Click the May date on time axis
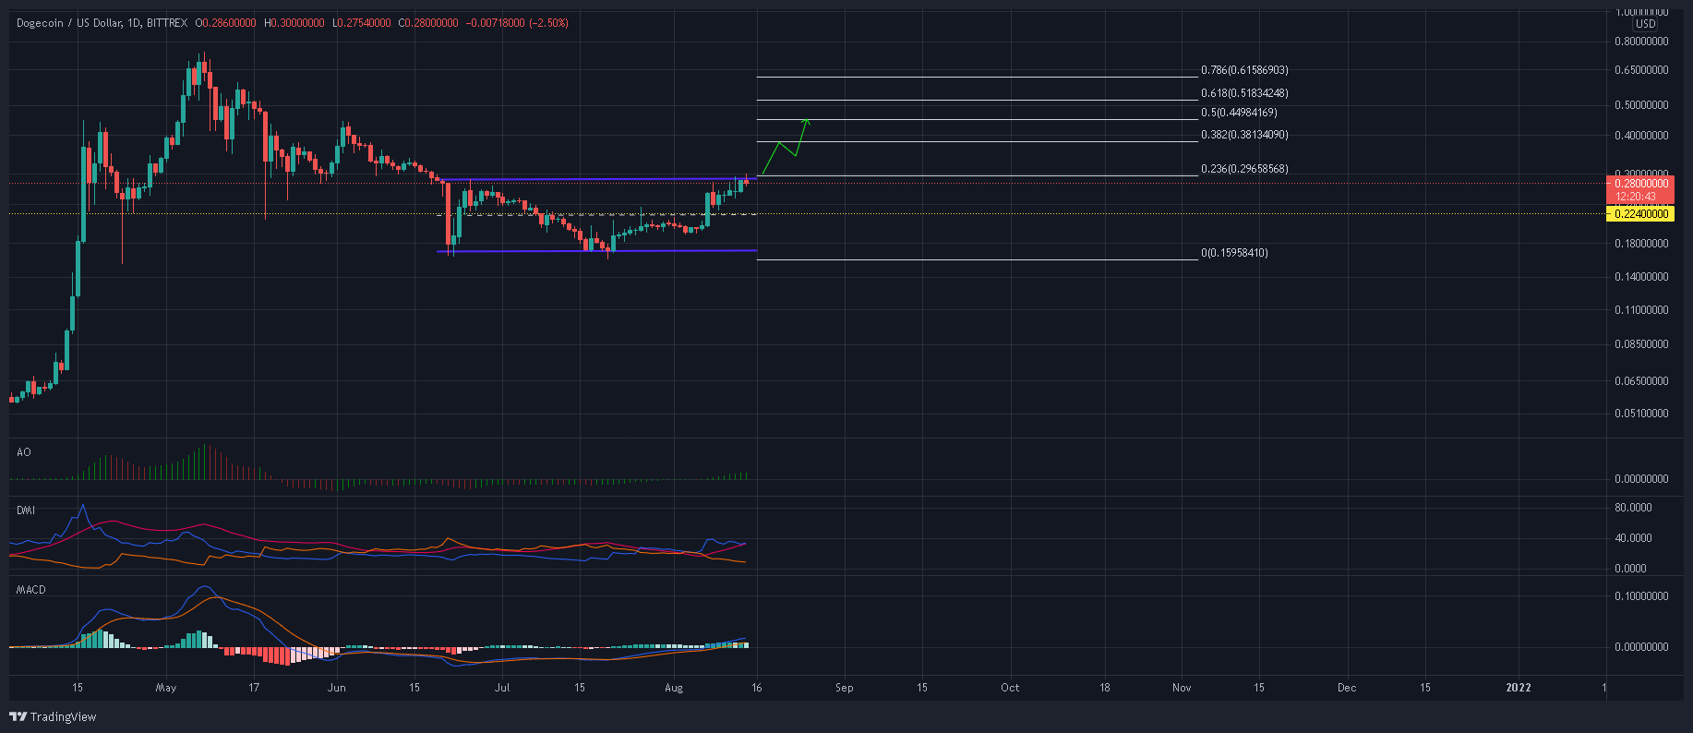Viewport: 1693px width, 733px height. (x=166, y=688)
